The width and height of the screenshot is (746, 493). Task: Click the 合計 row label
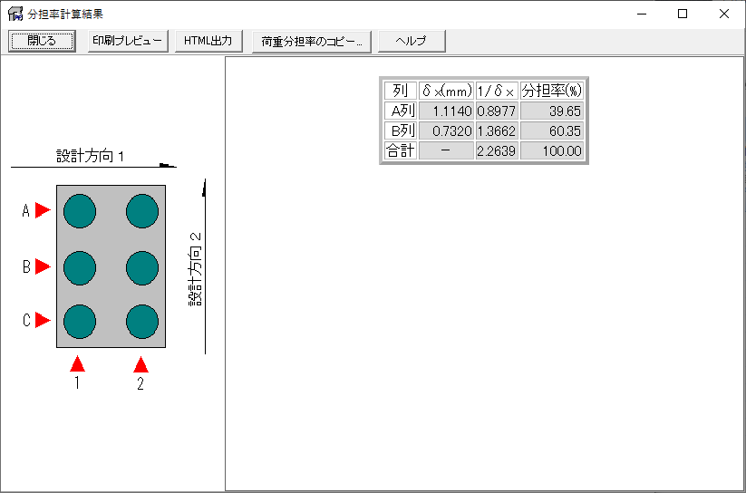(400, 150)
